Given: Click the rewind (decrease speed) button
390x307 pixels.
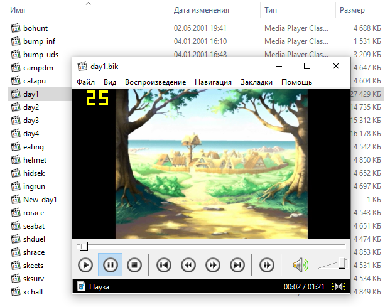Looking at the screenshot, I should pos(188,265).
